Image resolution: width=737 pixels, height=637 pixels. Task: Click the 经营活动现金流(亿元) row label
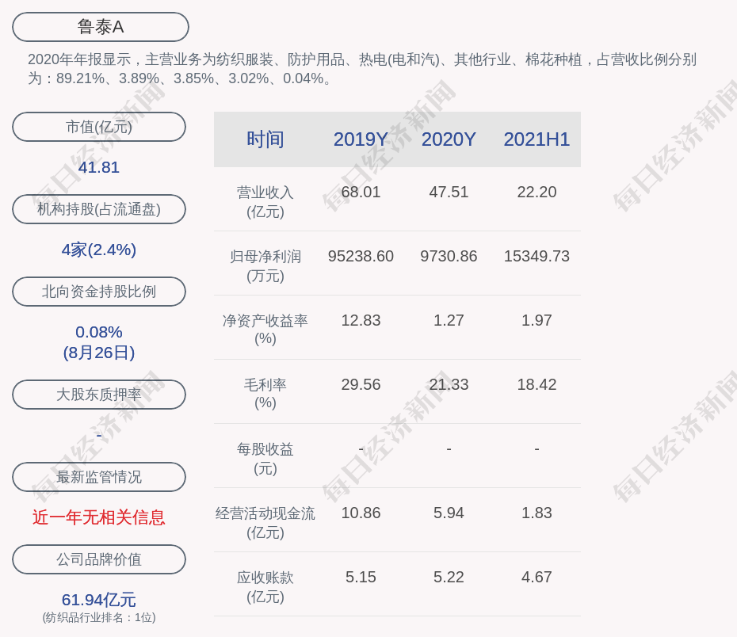coord(265,523)
